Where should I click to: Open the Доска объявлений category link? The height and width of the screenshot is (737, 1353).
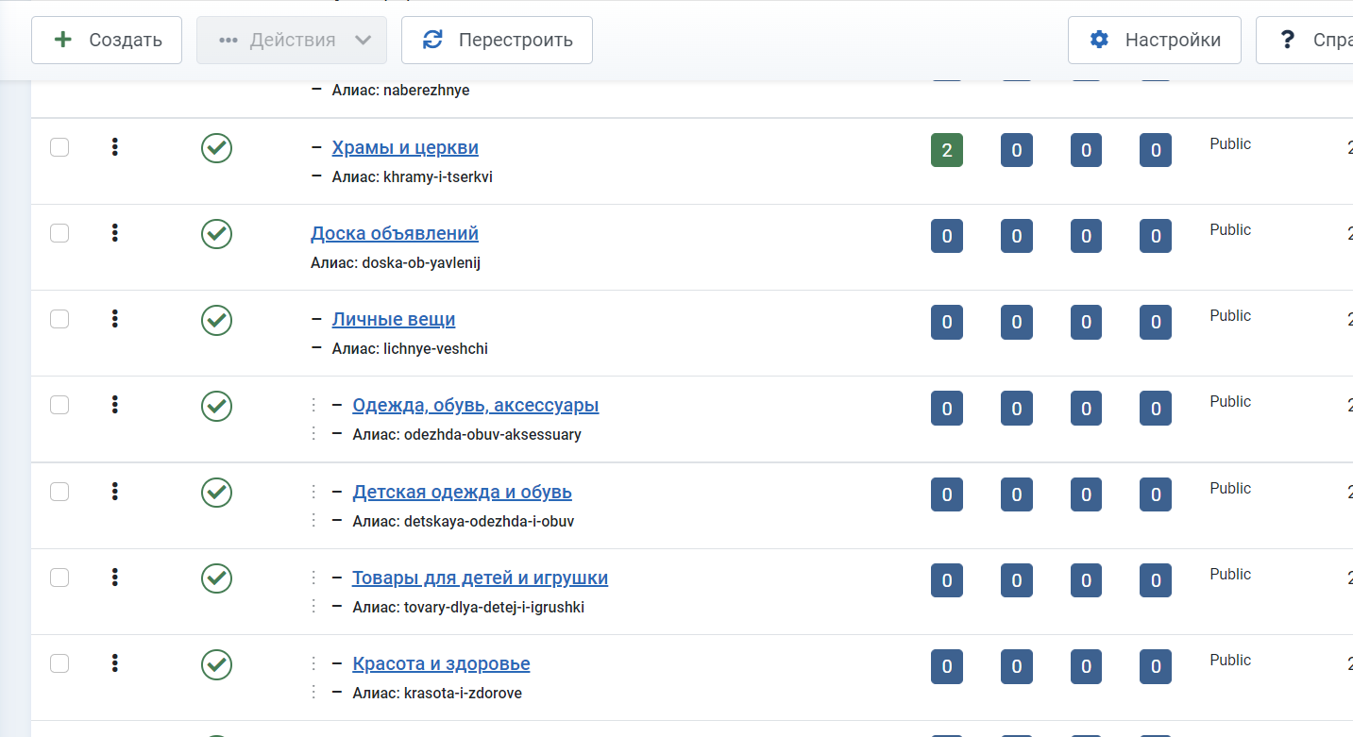tap(395, 233)
